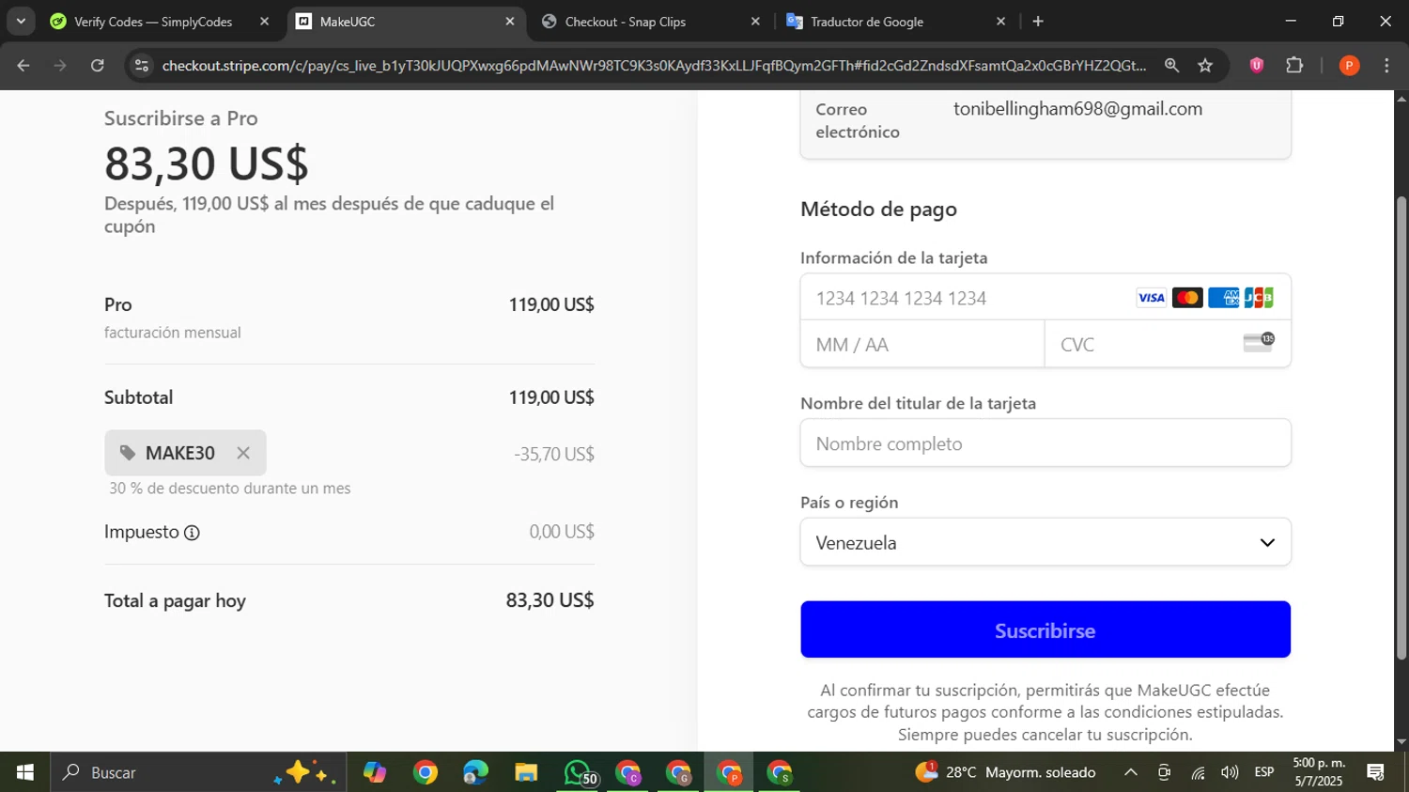Click the tag icon on MAKE30 chip
This screenshot has height=792, width=1409.
pos(128,453)
